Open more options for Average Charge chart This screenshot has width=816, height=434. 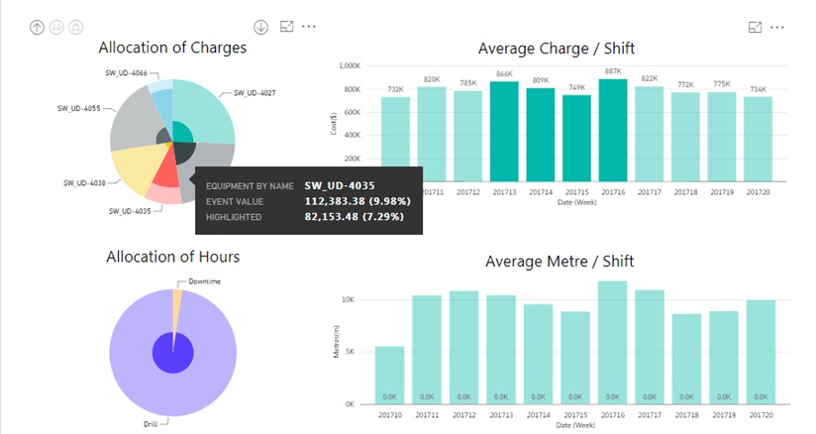(777, 28)
